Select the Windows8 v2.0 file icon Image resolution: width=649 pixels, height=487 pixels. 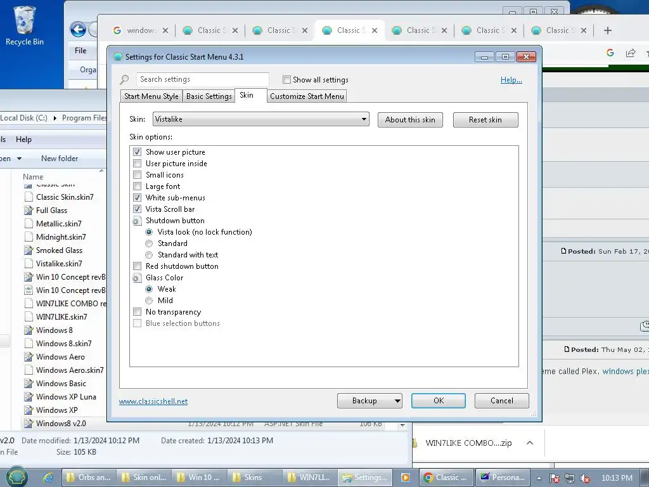click(x=29, y=423)
